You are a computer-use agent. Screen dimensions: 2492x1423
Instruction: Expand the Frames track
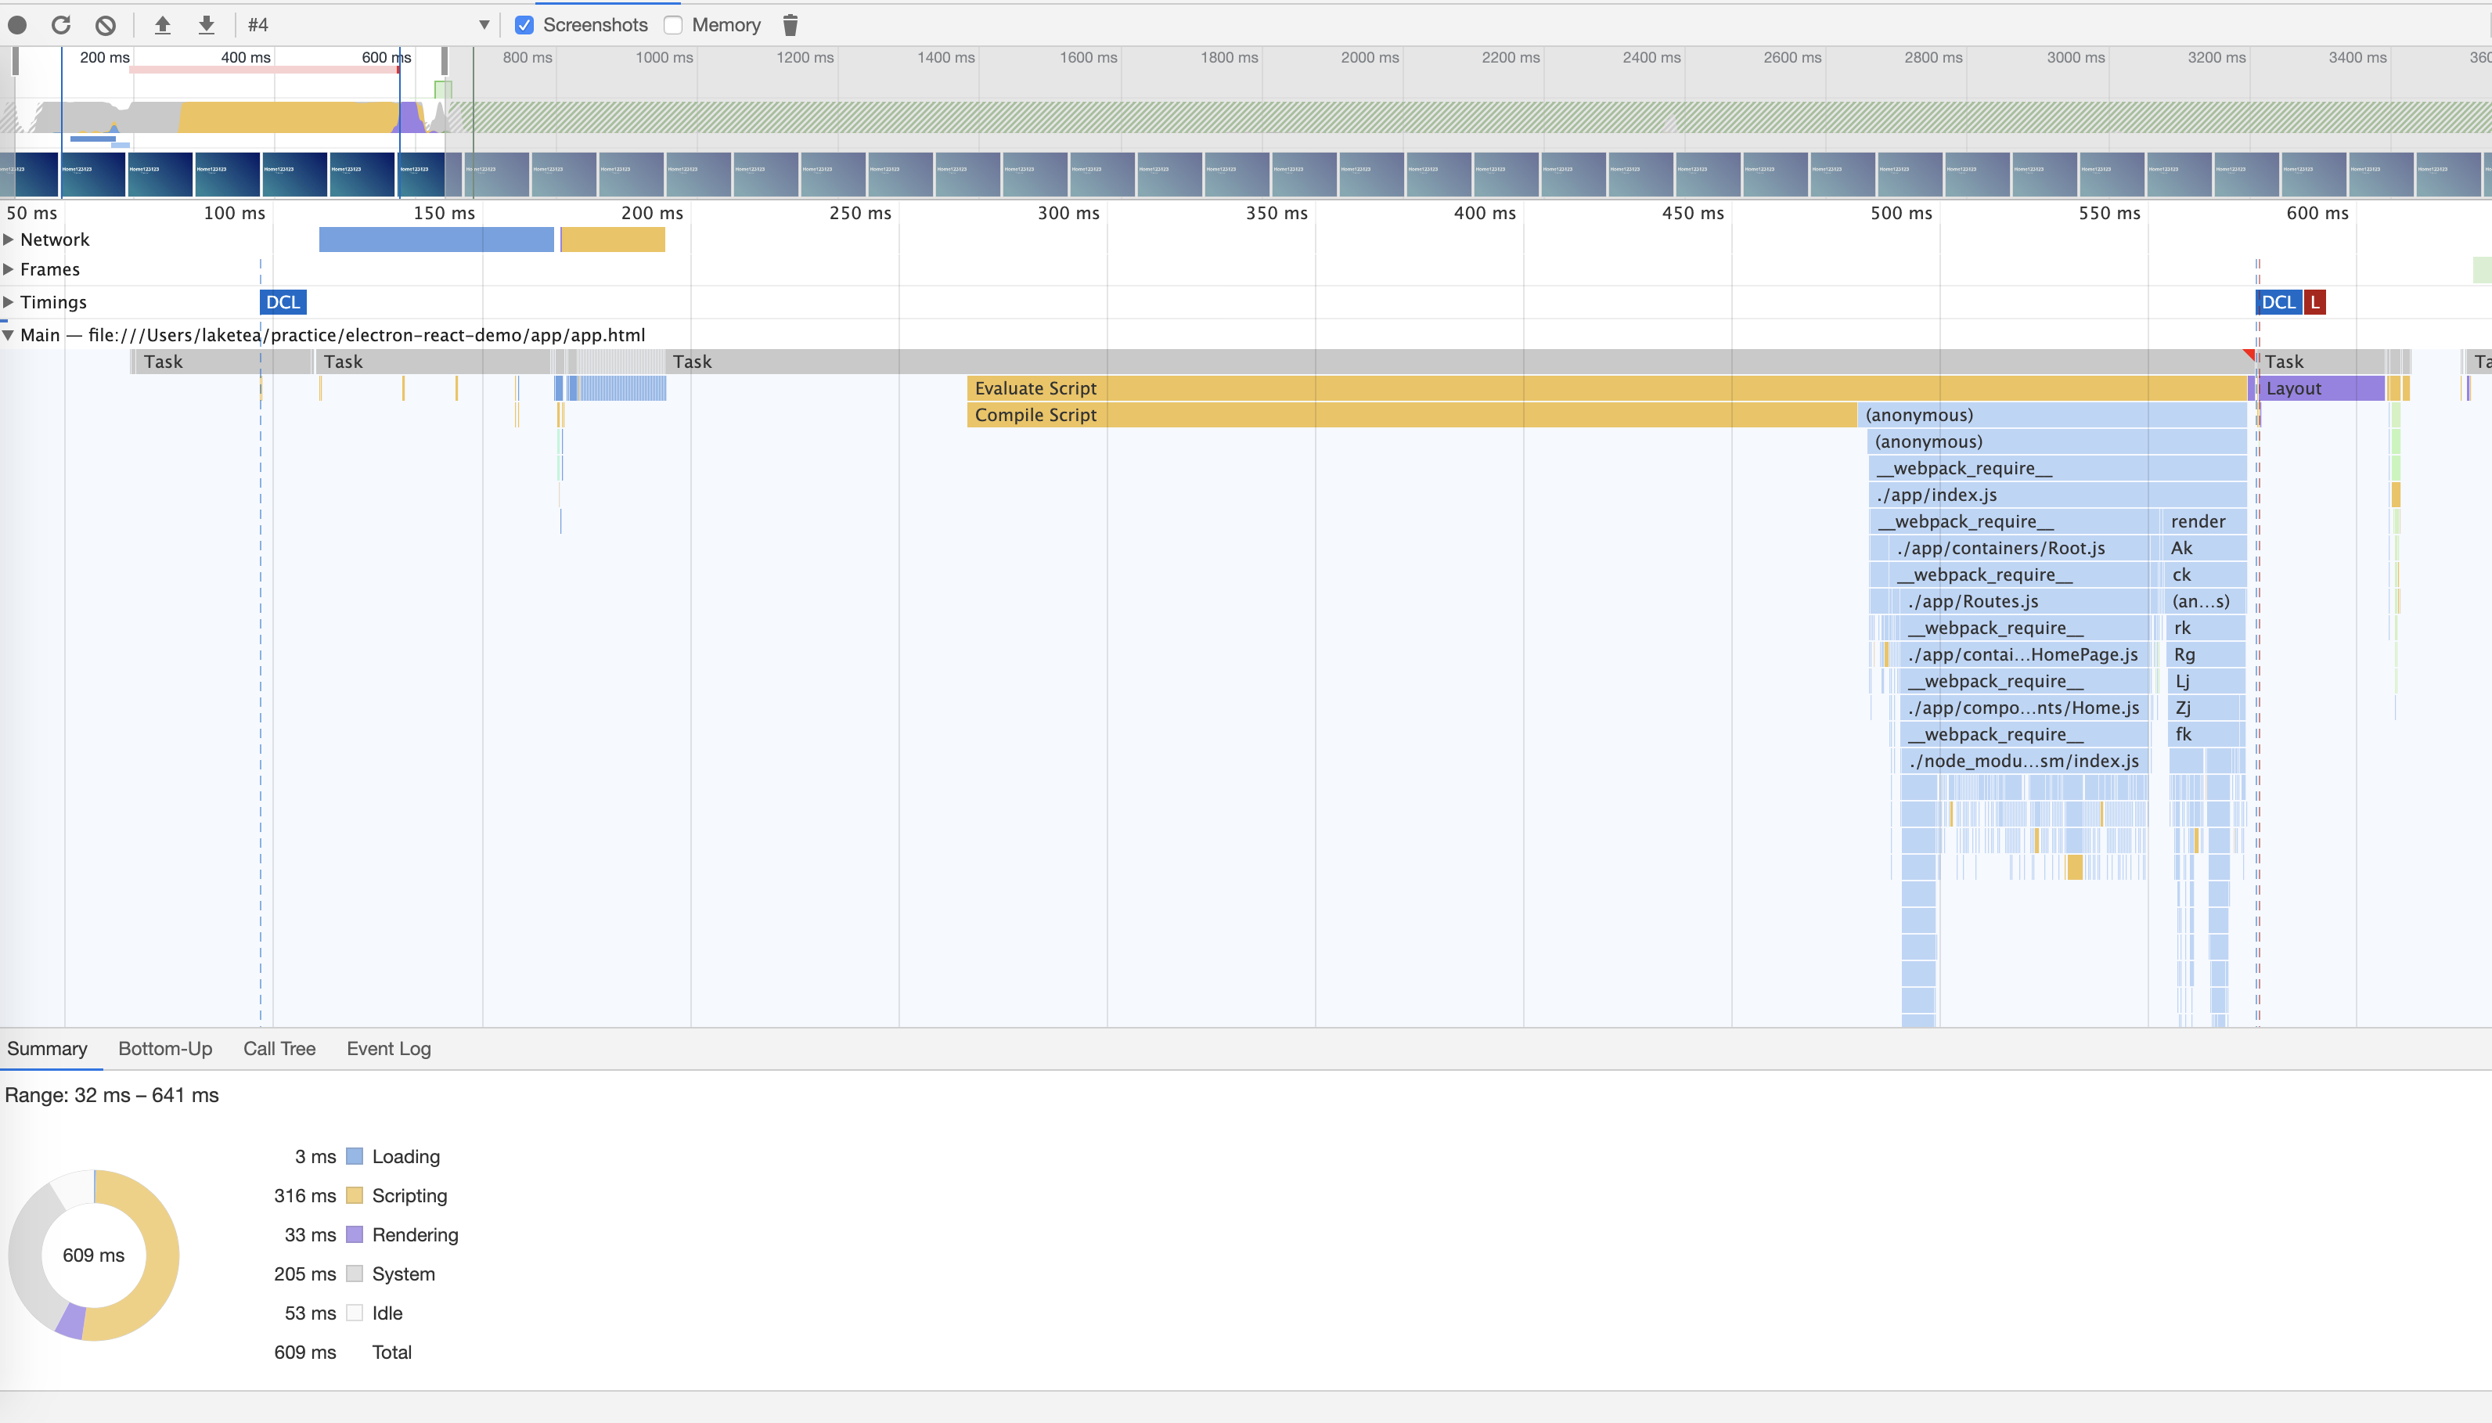tap(9, 268)
